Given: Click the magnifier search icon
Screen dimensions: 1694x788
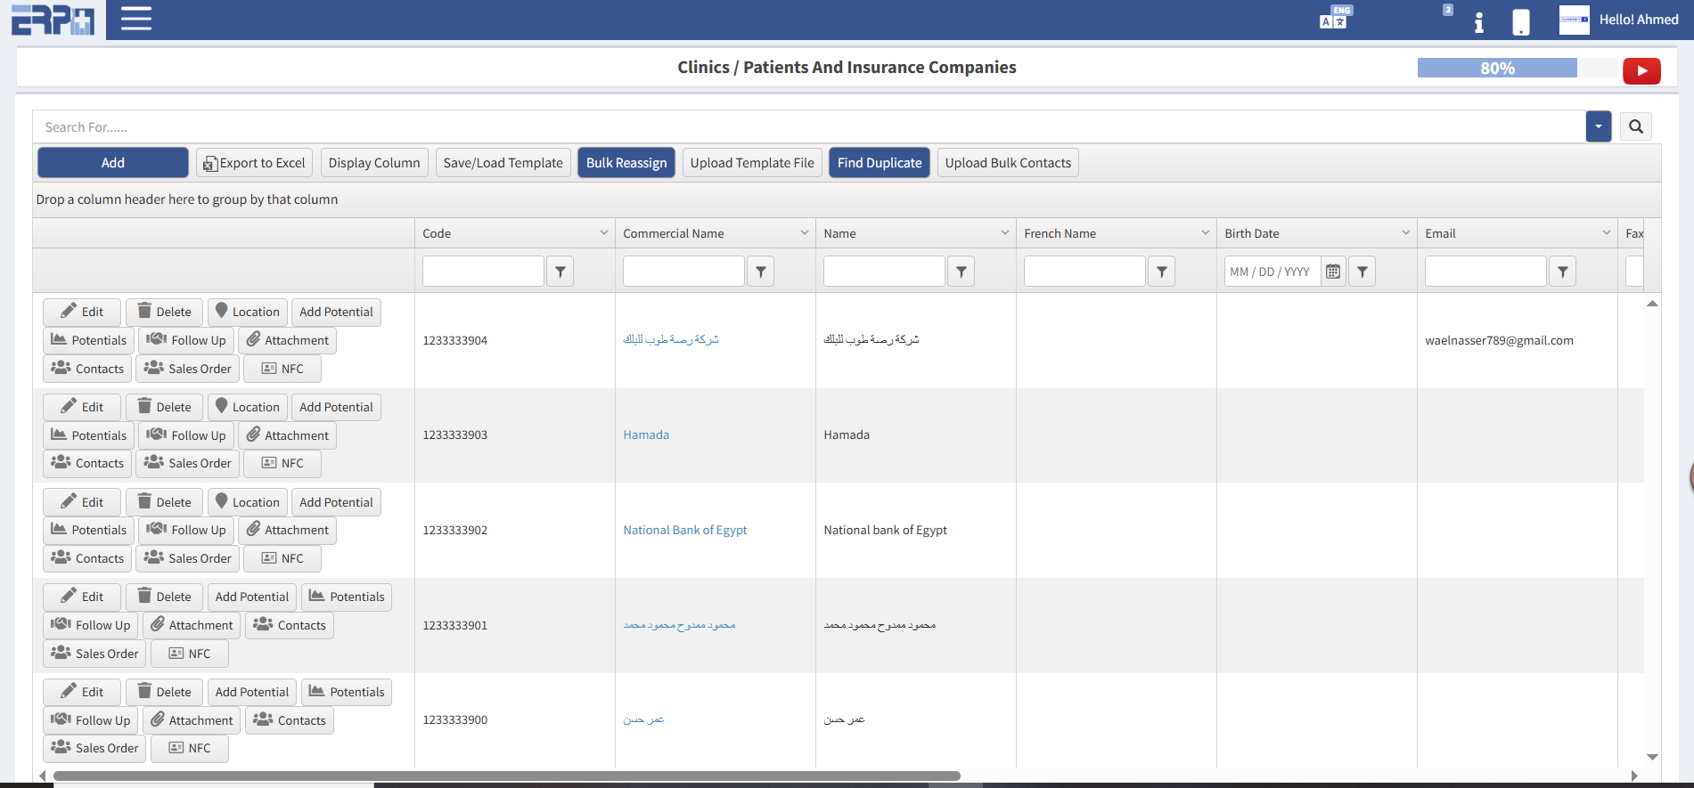Looking at the screenshot, I should [1635, 126].
